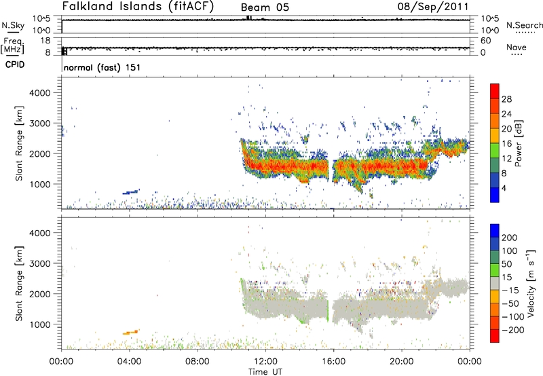Click the gray segment of velocity colorbar
This screenshot has width=543, height=376.
click(x=495, y=283)
